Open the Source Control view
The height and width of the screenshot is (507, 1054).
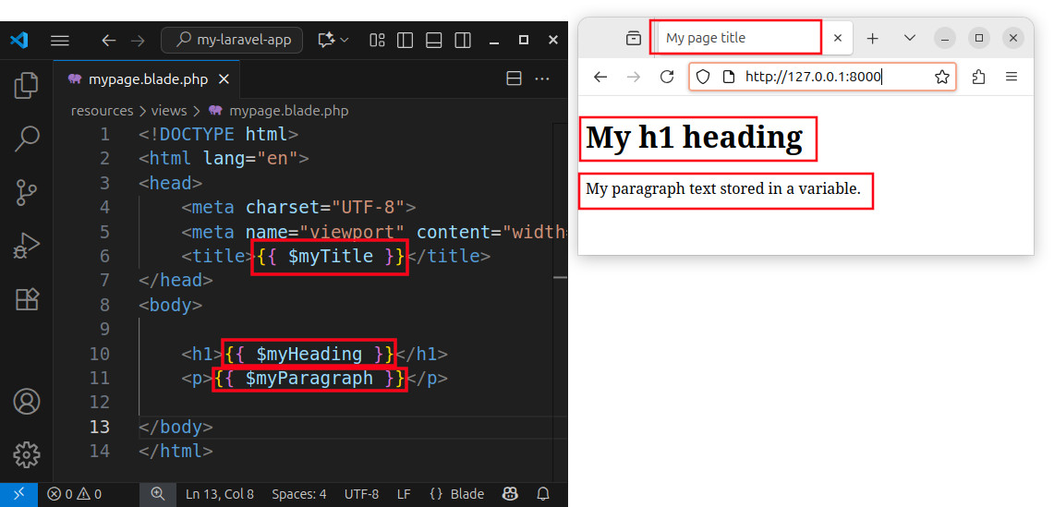pos(26,192)
